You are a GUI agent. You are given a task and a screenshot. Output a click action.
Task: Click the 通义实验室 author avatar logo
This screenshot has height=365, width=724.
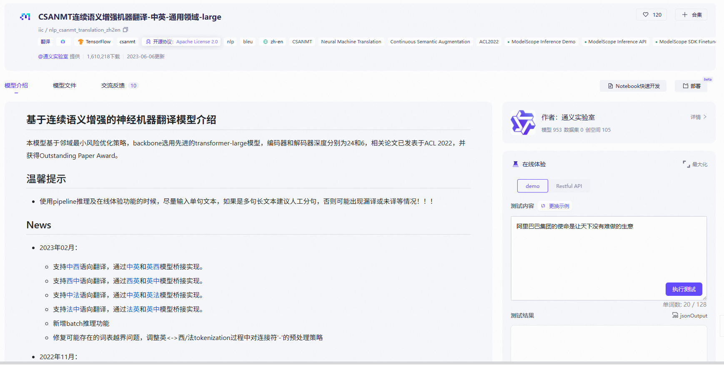coord(523,122)
